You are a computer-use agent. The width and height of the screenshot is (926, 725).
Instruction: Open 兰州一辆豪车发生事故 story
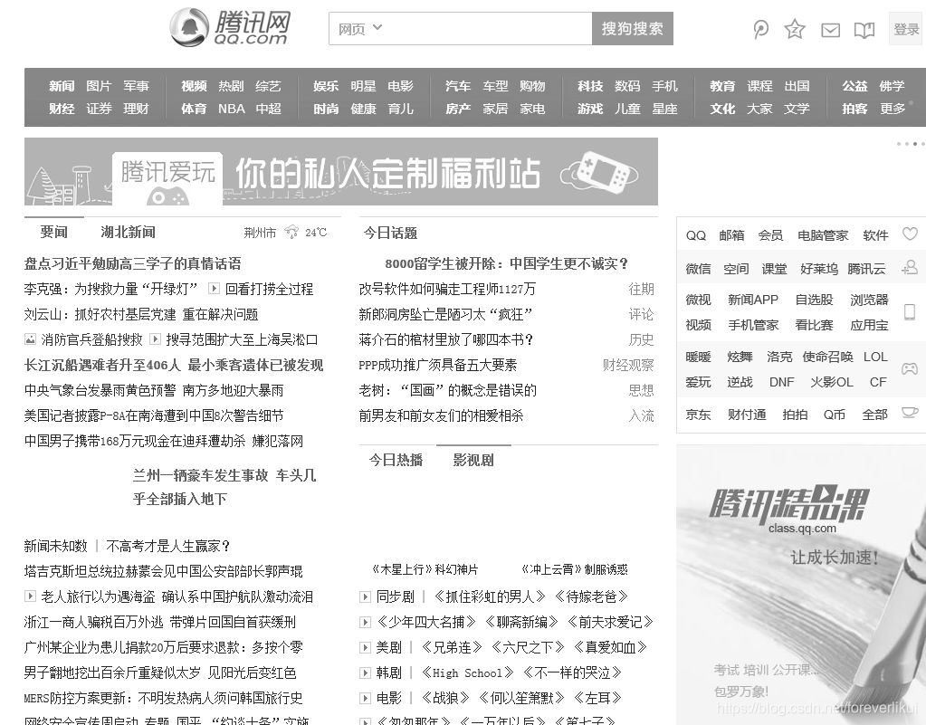224,487
